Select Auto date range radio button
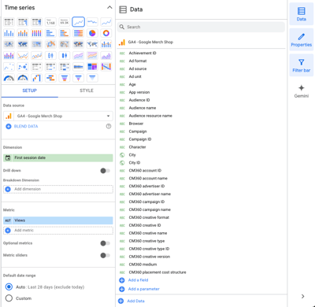 pyautogui.click(x=9, y=287)
